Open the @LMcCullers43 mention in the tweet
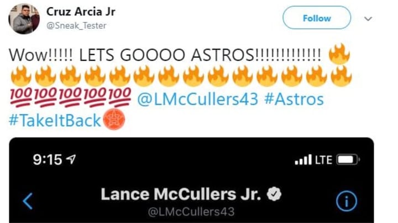Image resolution: width=398 pixels, height=223 pixels. pos(197,99)
